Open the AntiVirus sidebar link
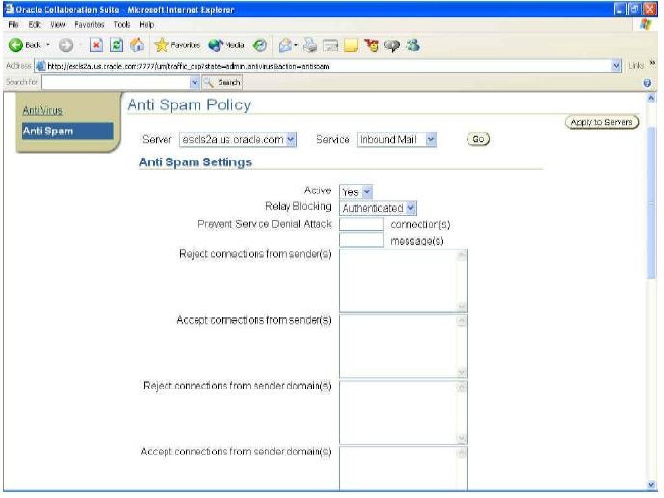 pyautogui.click(x=43, y=111)
